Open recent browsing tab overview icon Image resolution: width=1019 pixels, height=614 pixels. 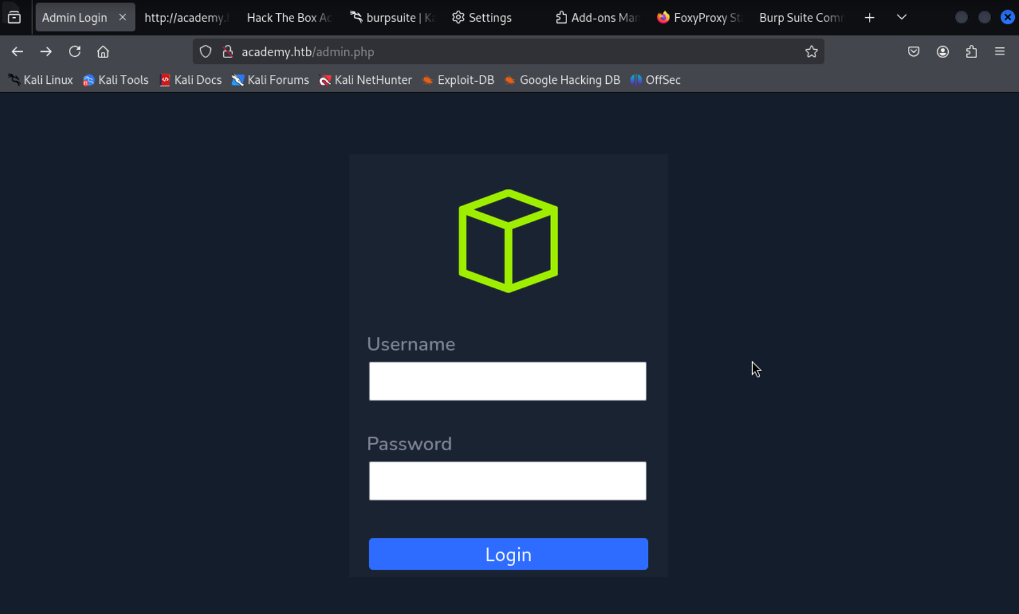click(x=14, y=17)
